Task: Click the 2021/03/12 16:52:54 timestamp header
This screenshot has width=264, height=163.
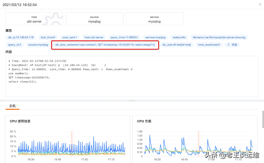Action: pyautogui.click(x=20, y=5)
